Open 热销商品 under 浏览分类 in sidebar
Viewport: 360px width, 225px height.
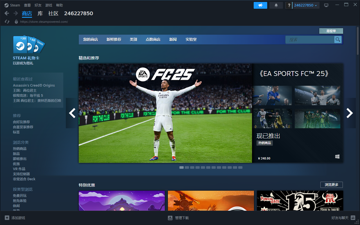[20, 149]
